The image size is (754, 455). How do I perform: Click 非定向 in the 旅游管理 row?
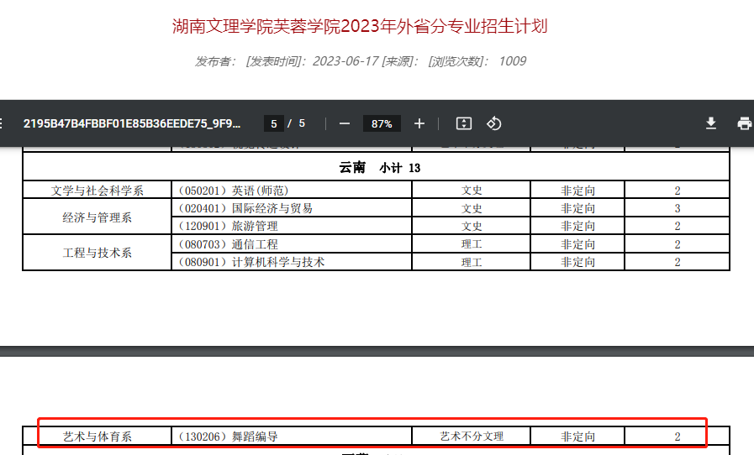tap(577, 226)
